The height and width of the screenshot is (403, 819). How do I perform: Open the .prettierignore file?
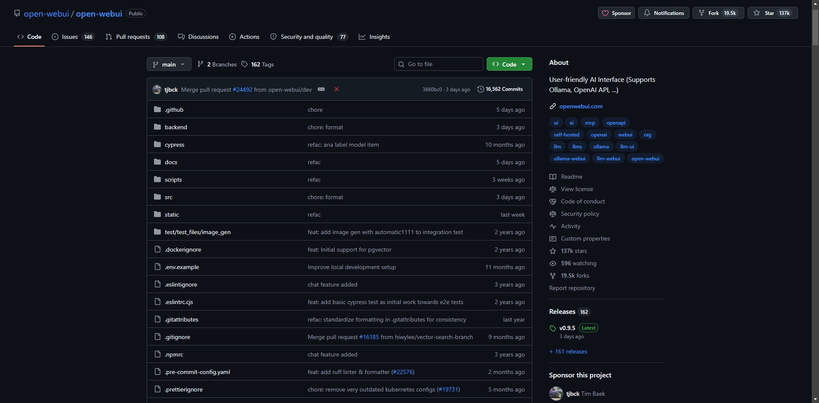pyautogui.click(x=184, y=389)
